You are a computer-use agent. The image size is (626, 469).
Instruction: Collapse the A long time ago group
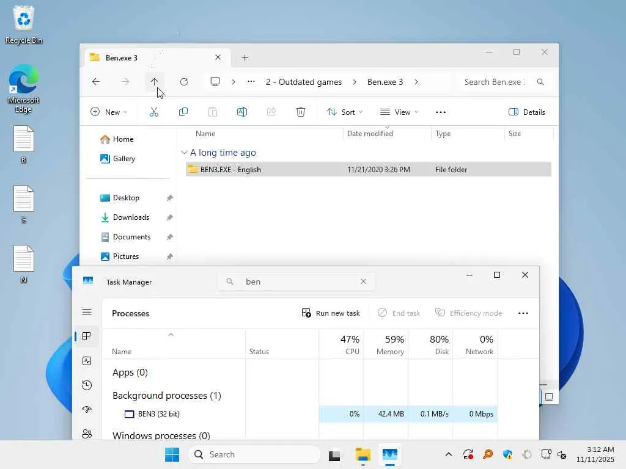(184, 152)
